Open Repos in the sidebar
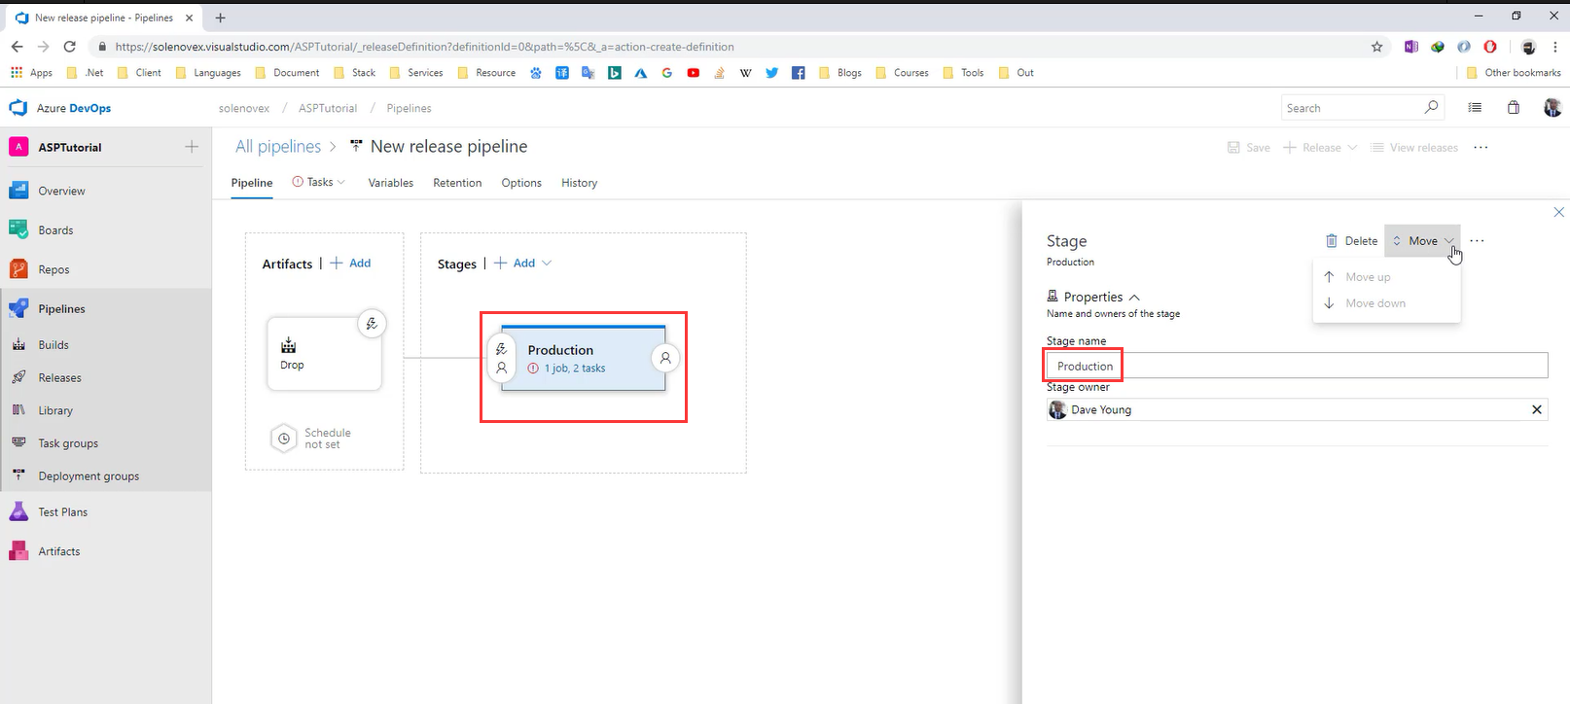 click(x=54, y=269)
